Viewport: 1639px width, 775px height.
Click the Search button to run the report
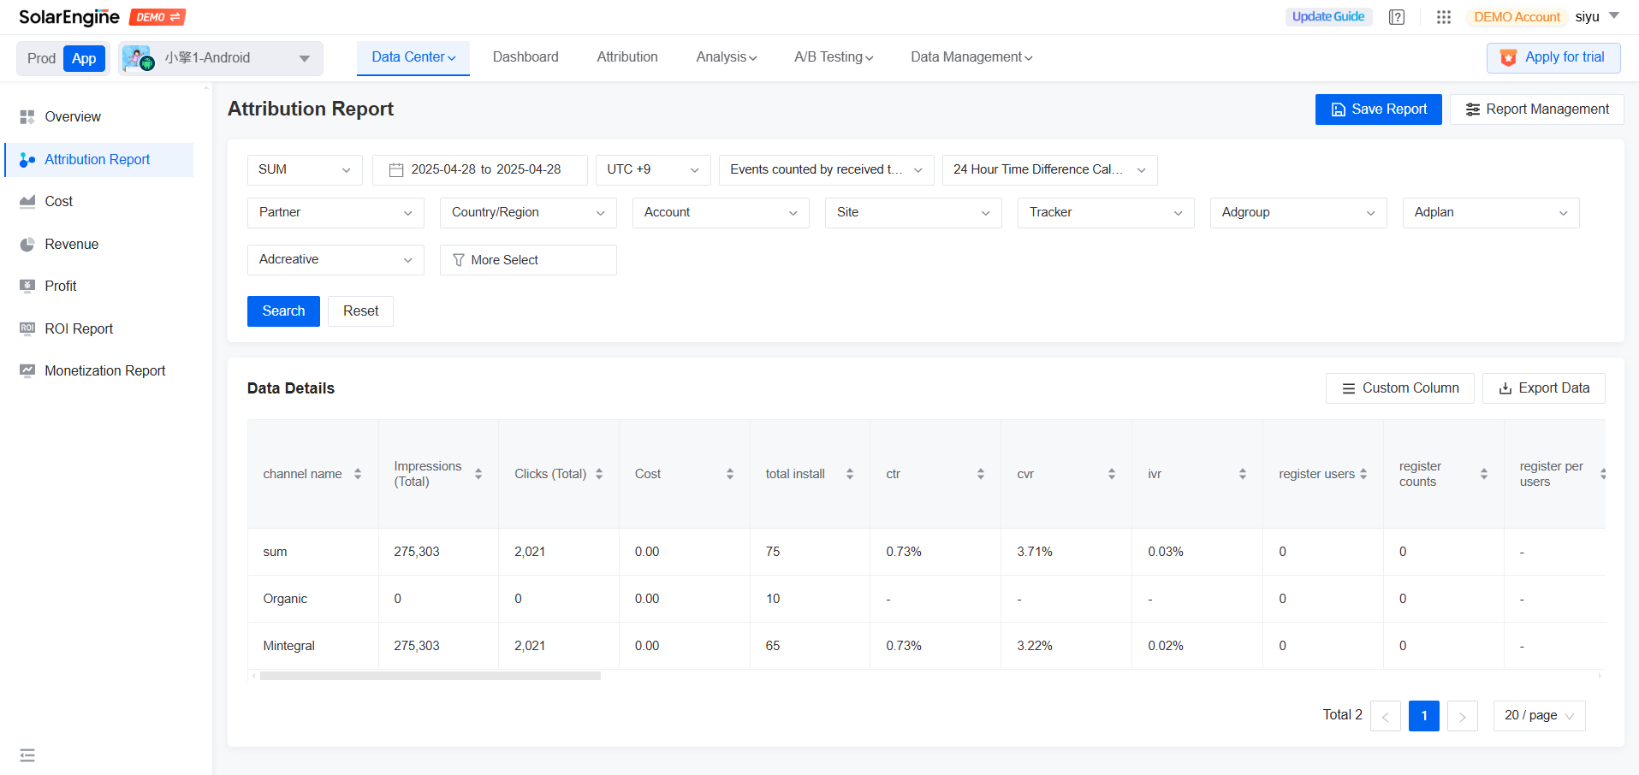(x=282, y=311)
